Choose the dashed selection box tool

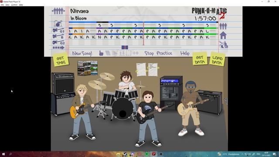[x=129, y=53]
